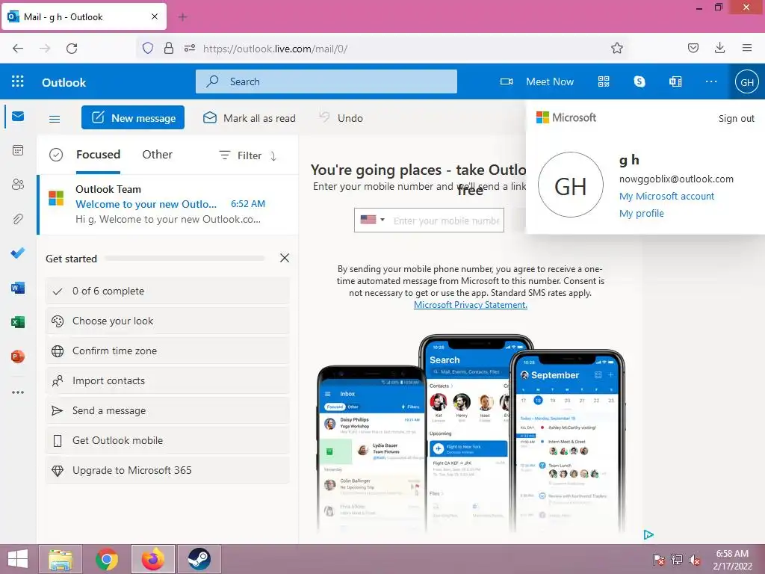765x574 pixels.
Task: Select the Mail - g h - Outlook browser tab
Action: (x=84, y=16)
